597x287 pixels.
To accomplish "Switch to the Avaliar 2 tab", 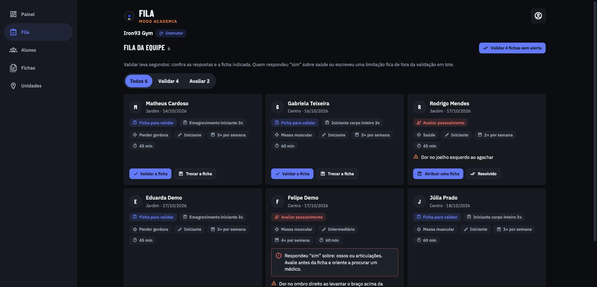I will 200,81.
